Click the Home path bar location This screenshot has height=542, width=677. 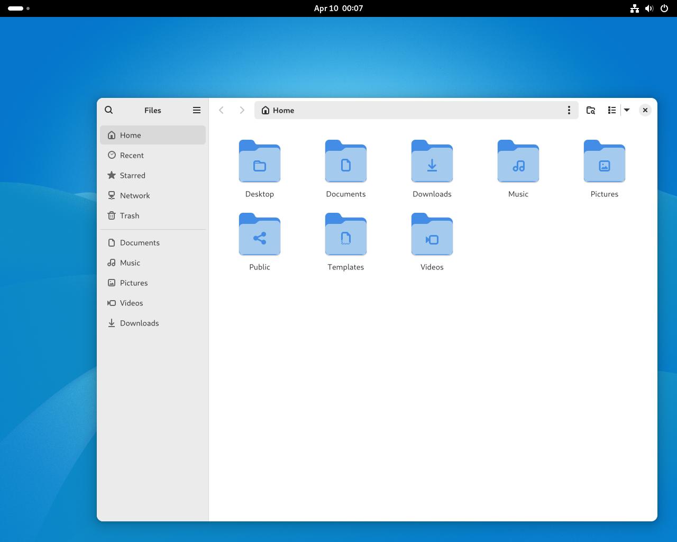pos(278,110)
